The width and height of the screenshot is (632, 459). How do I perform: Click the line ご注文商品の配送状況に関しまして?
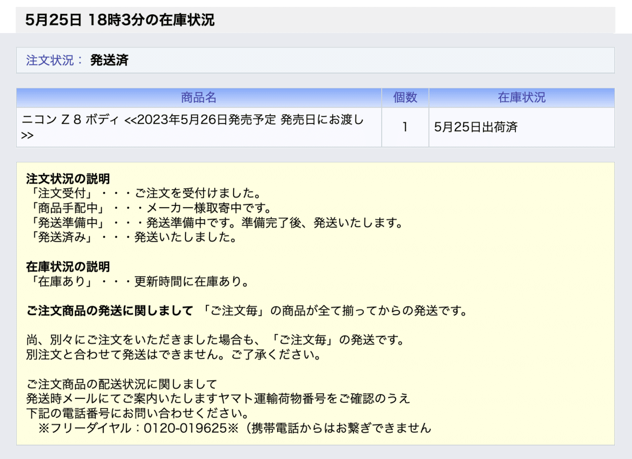pos(121,383)
